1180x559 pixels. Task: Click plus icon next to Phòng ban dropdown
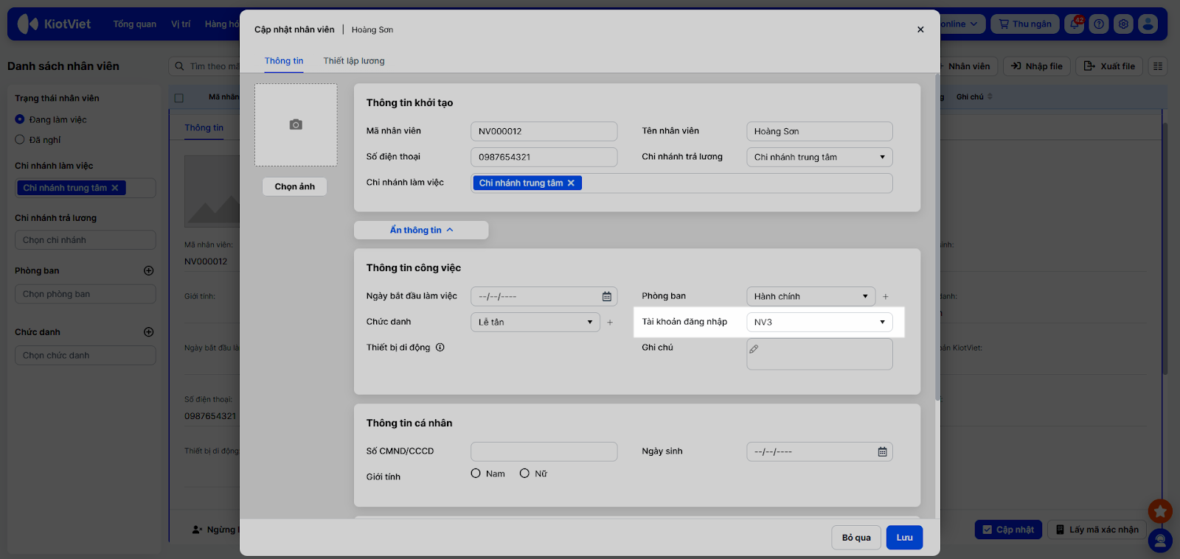pyautogui.click(x=886, y=297)
